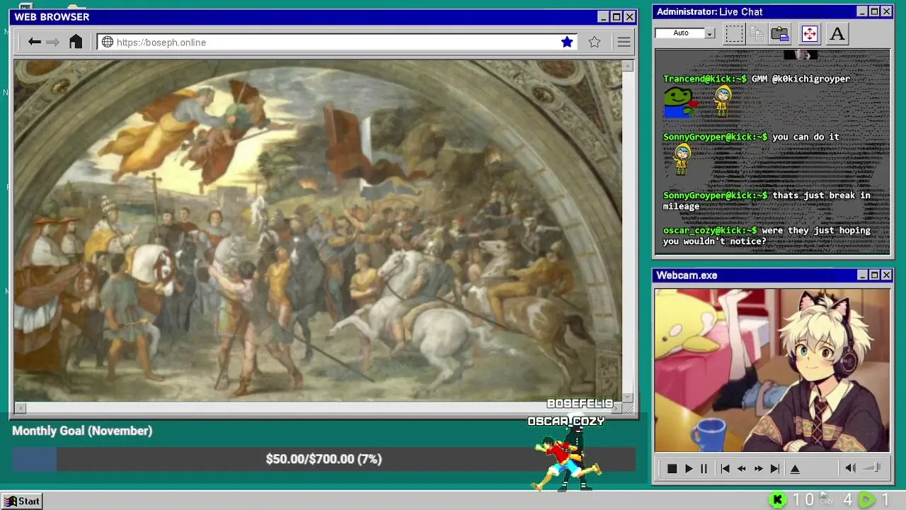Open the Auto dropdown in Live Chat
The image size is (906, 510).
pos(710,33)
